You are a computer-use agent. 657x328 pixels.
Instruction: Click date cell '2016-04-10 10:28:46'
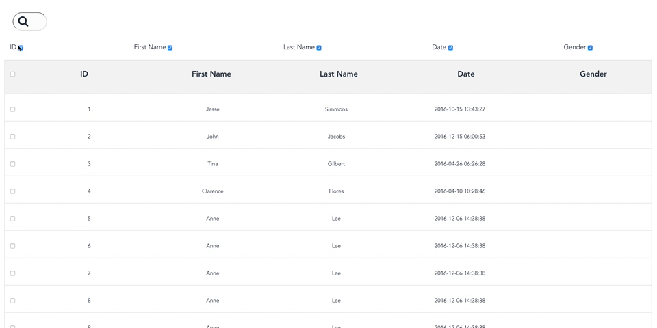point(460,191)
